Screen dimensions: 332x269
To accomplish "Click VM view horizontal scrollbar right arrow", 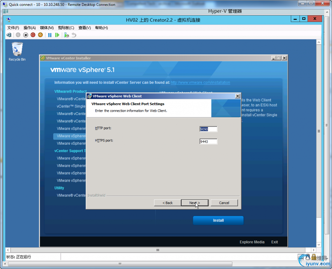I will pos(314,250).
